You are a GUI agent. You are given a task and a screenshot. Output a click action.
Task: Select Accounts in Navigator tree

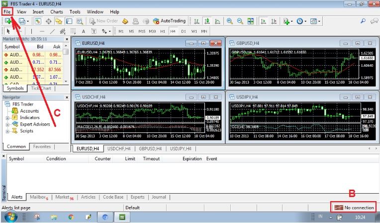pos(29,111)
